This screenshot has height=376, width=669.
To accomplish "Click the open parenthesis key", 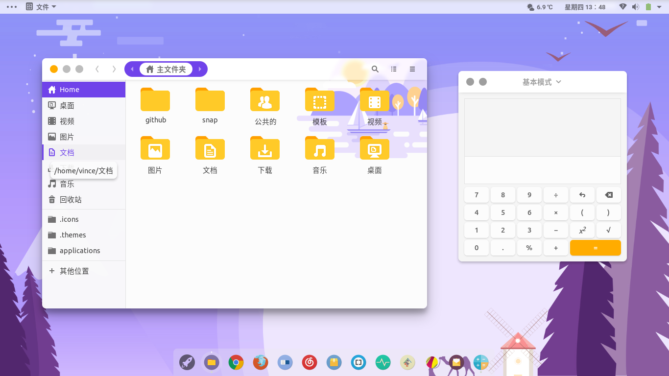I will tap(582, 212).
